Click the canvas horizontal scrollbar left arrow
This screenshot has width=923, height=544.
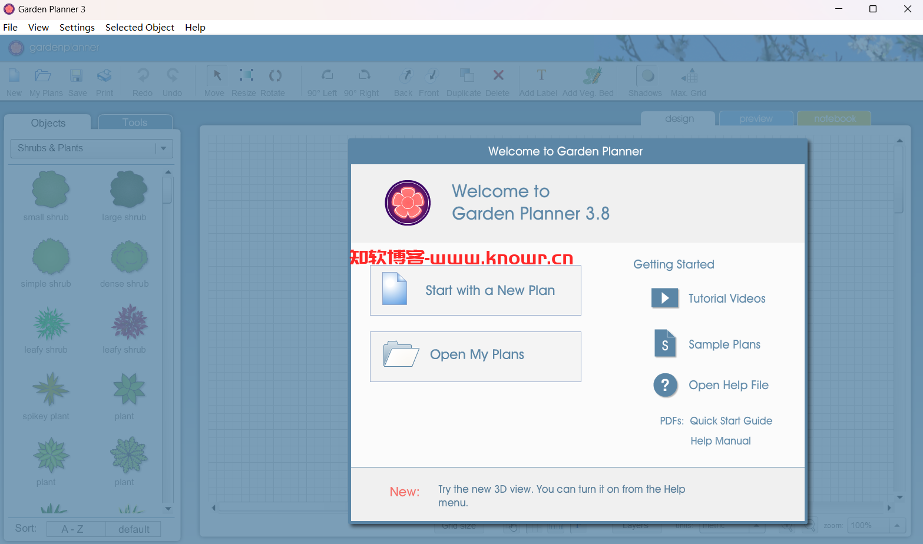[x=214, y=507]
